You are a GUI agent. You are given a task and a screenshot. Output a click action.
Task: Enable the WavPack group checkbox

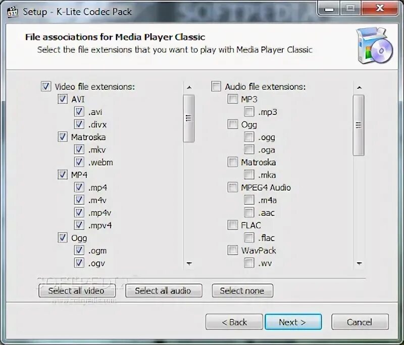click(x=233, y=250)
